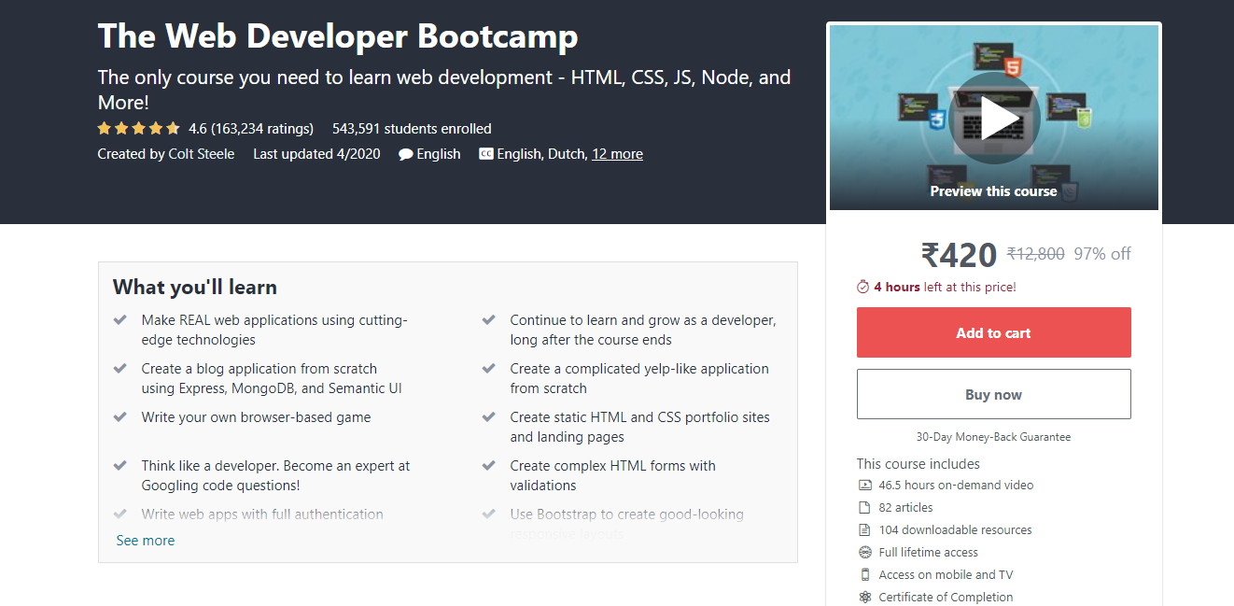Click 30-Day Money-Back Guarantee text
This screenshot has width=1234, height=606.
tap(994, 437)
